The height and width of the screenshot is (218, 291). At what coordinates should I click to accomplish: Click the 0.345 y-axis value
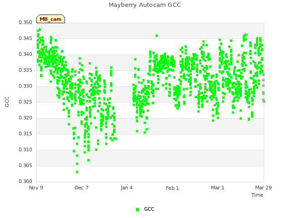pyautogui.click(x=25, y=38)
